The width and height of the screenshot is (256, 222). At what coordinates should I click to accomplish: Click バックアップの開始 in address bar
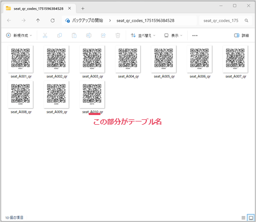point(88,20)
